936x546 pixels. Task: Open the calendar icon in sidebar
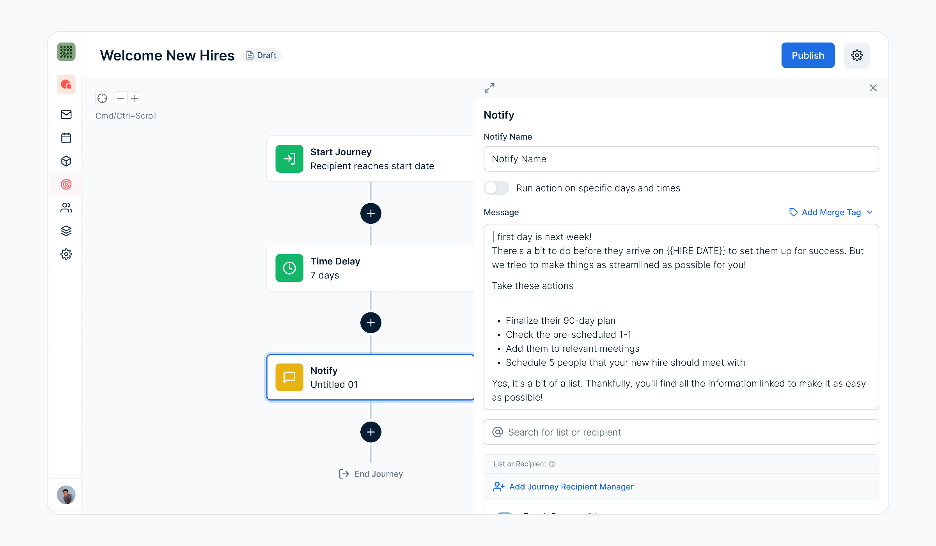click(66, 138)
